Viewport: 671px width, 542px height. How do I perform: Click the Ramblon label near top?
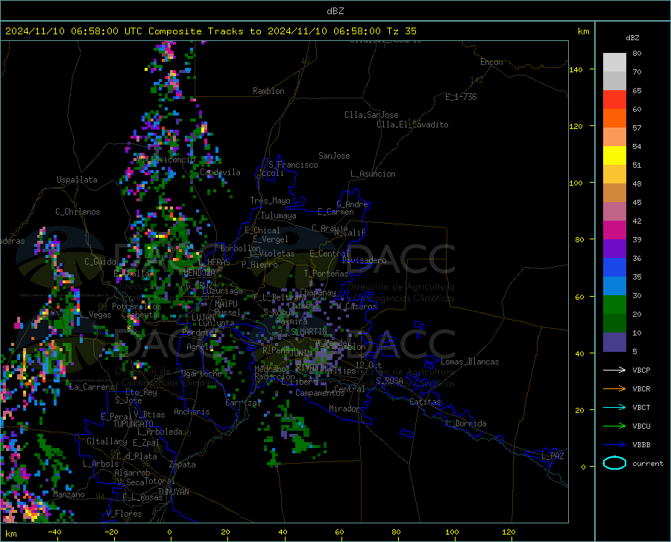click(268, 91)
